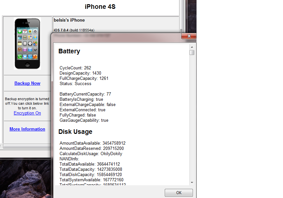Click the "BatteryCurrentCapacity: 77" line
This screenshot has height=198, width=283.
pyautogui.click(x=85, y=94)
